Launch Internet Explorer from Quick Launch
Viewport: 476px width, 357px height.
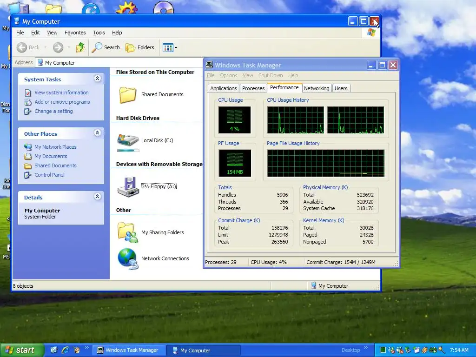point(65,350)
